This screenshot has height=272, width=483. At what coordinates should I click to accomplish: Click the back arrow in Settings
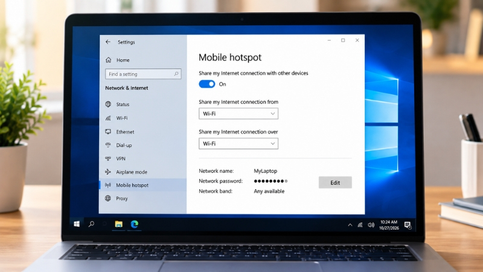pyautogui.click(x=108, y=42)
